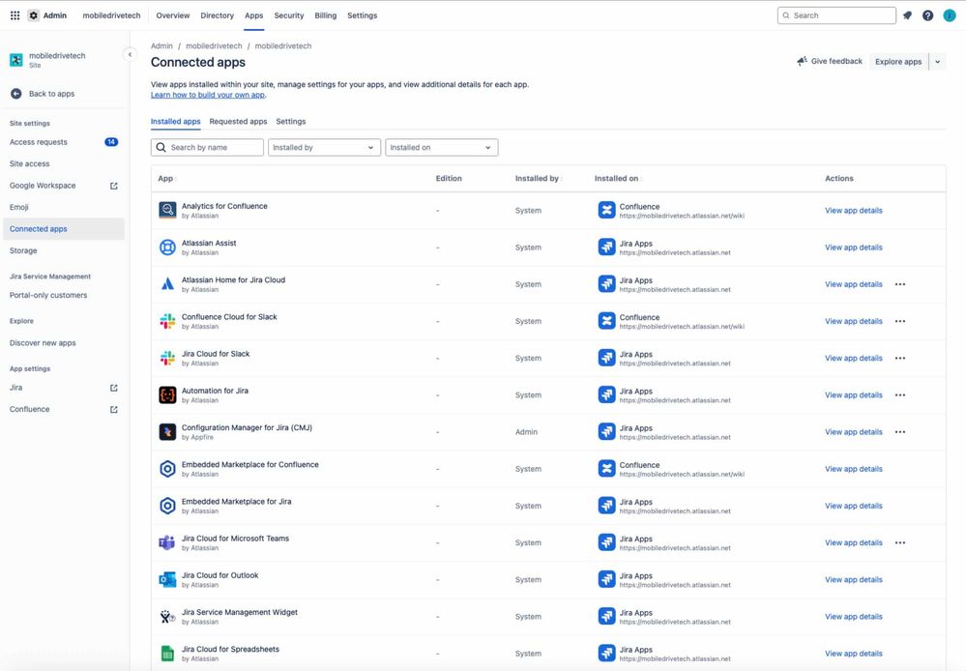Image resolution: width=966 pixels, height=671 pixels.
Task: Click the Admin breadcrumb link
Action: [x=161, y=45]
